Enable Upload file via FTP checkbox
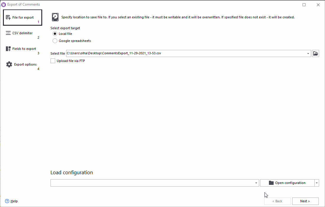This screenshot has width=325, height=207. click(x=53, y=61)
